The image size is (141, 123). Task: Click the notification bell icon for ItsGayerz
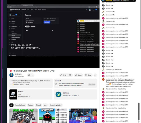coord(29,75)
